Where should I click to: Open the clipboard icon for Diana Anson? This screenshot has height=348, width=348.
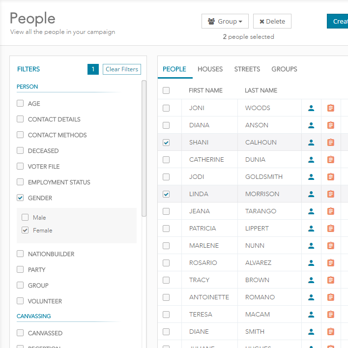[331, 125]
